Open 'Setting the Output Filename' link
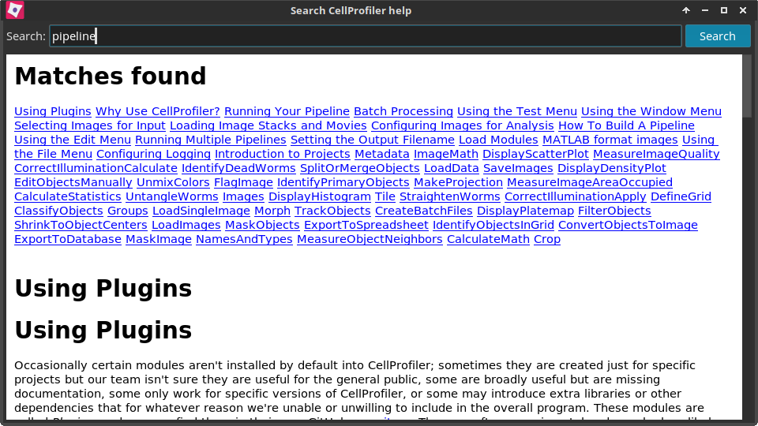Viewport: 758px width, 426px height. click(372, 140)
